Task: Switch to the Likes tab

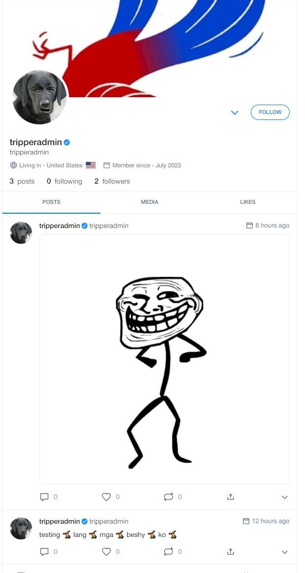Action: 248,202
